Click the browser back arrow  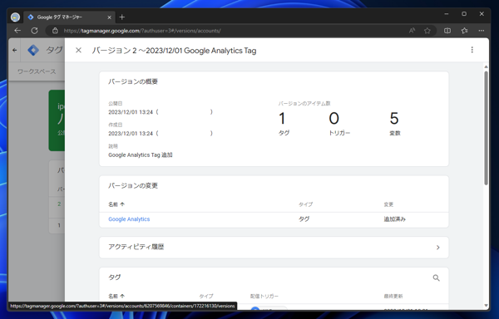tap(17, 31)
